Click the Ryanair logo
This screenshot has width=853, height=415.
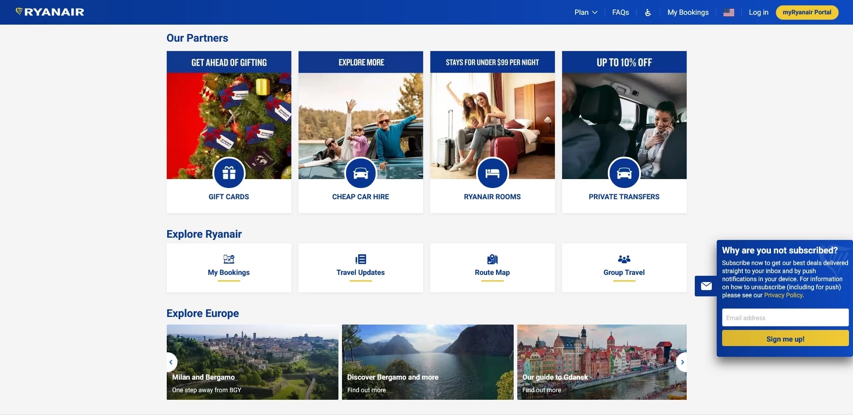coord(50,12)
